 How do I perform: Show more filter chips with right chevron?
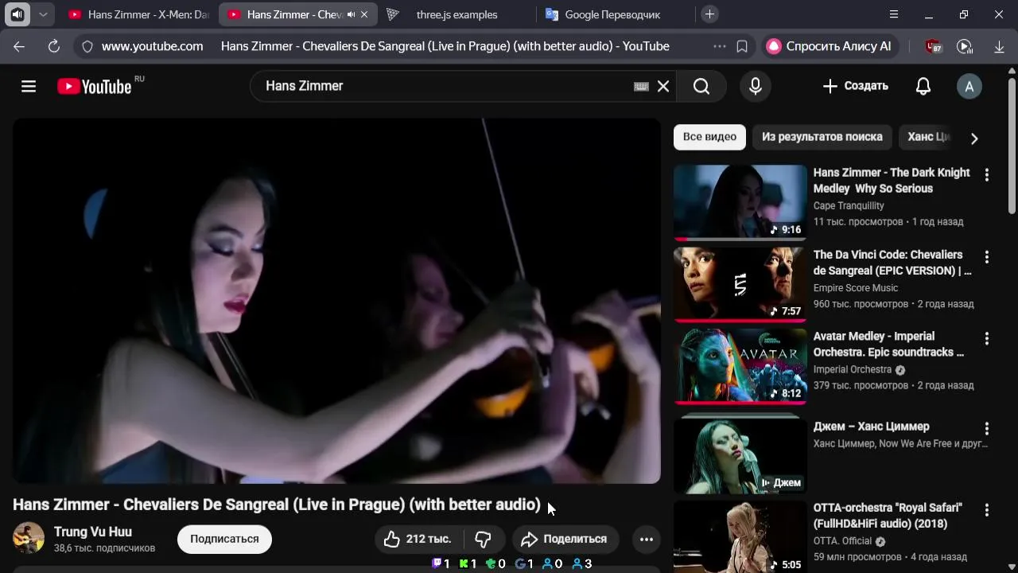pos(974,138)
